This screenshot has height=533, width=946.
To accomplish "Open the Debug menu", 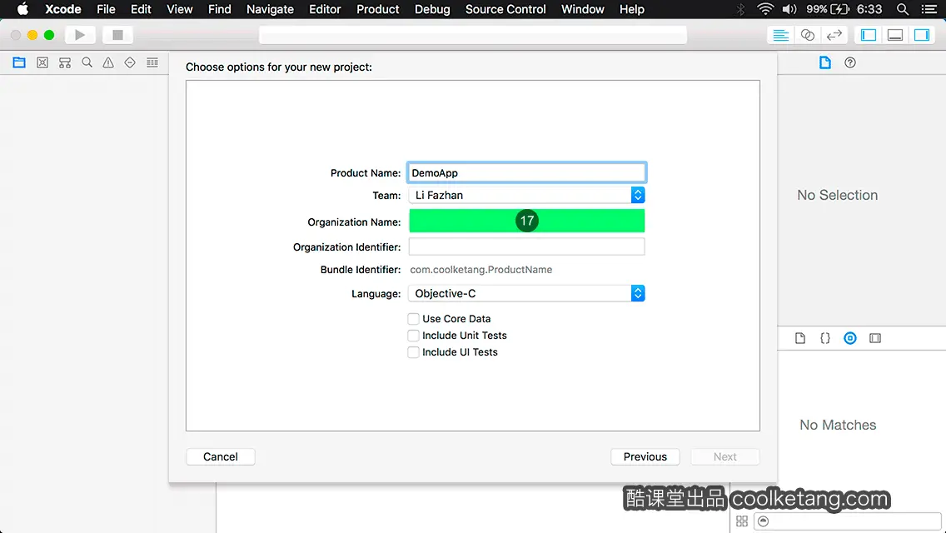I will [x=432, y=9].
